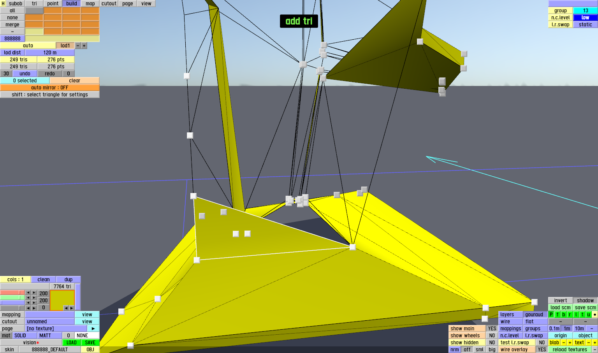Image resolution: width=598 pixels, height=353 pixels.
Task: Toggle wire overlay YES setting
Action: (x=542, y=349)
